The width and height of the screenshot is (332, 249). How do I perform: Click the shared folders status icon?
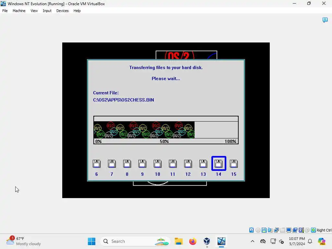295,230
